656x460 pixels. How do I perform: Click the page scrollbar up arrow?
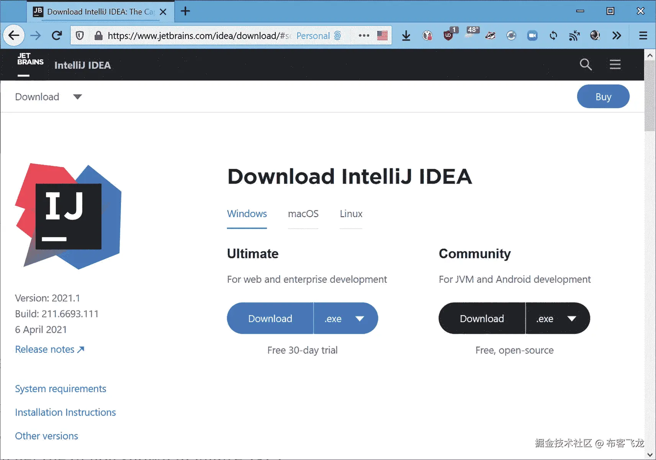click(650, 55)
